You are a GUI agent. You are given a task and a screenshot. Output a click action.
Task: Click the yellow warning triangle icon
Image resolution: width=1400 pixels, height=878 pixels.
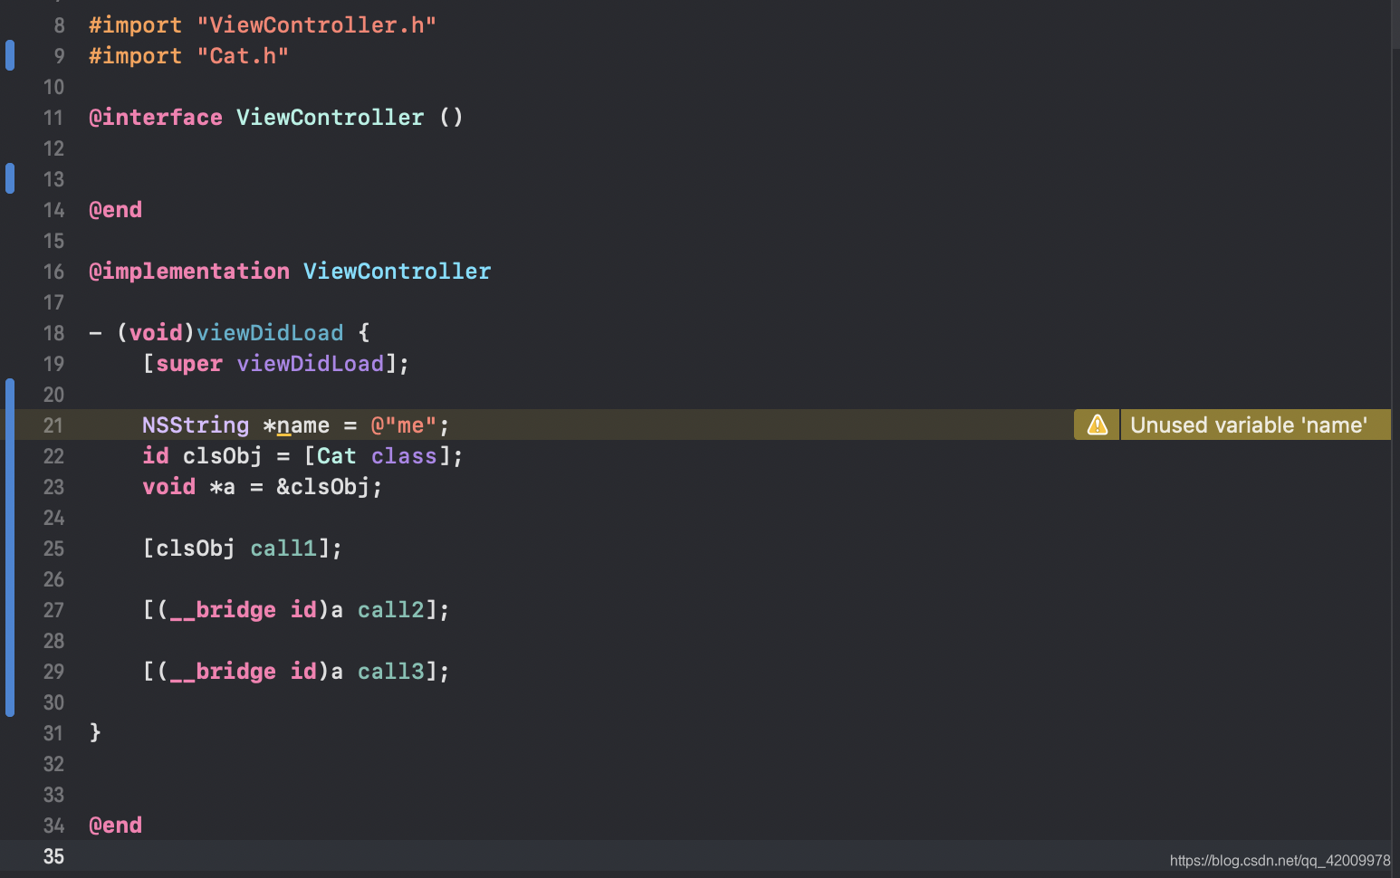tap(1097, 425)
